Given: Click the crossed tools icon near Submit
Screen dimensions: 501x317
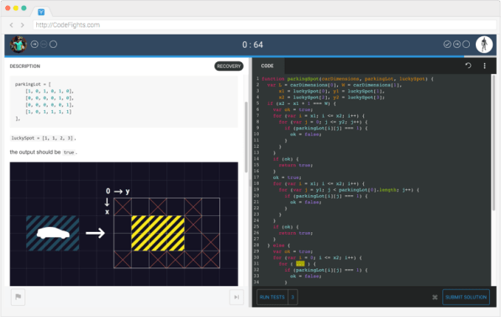Looking at the screenshot, I should coord(435,297).
